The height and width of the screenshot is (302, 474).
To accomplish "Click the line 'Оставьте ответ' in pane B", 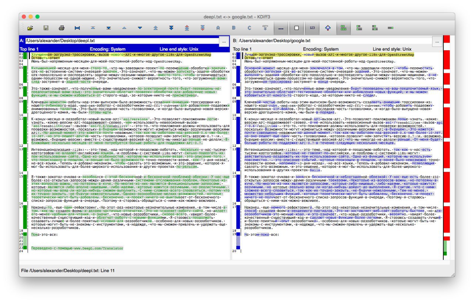I will click(x=259, y=58).
